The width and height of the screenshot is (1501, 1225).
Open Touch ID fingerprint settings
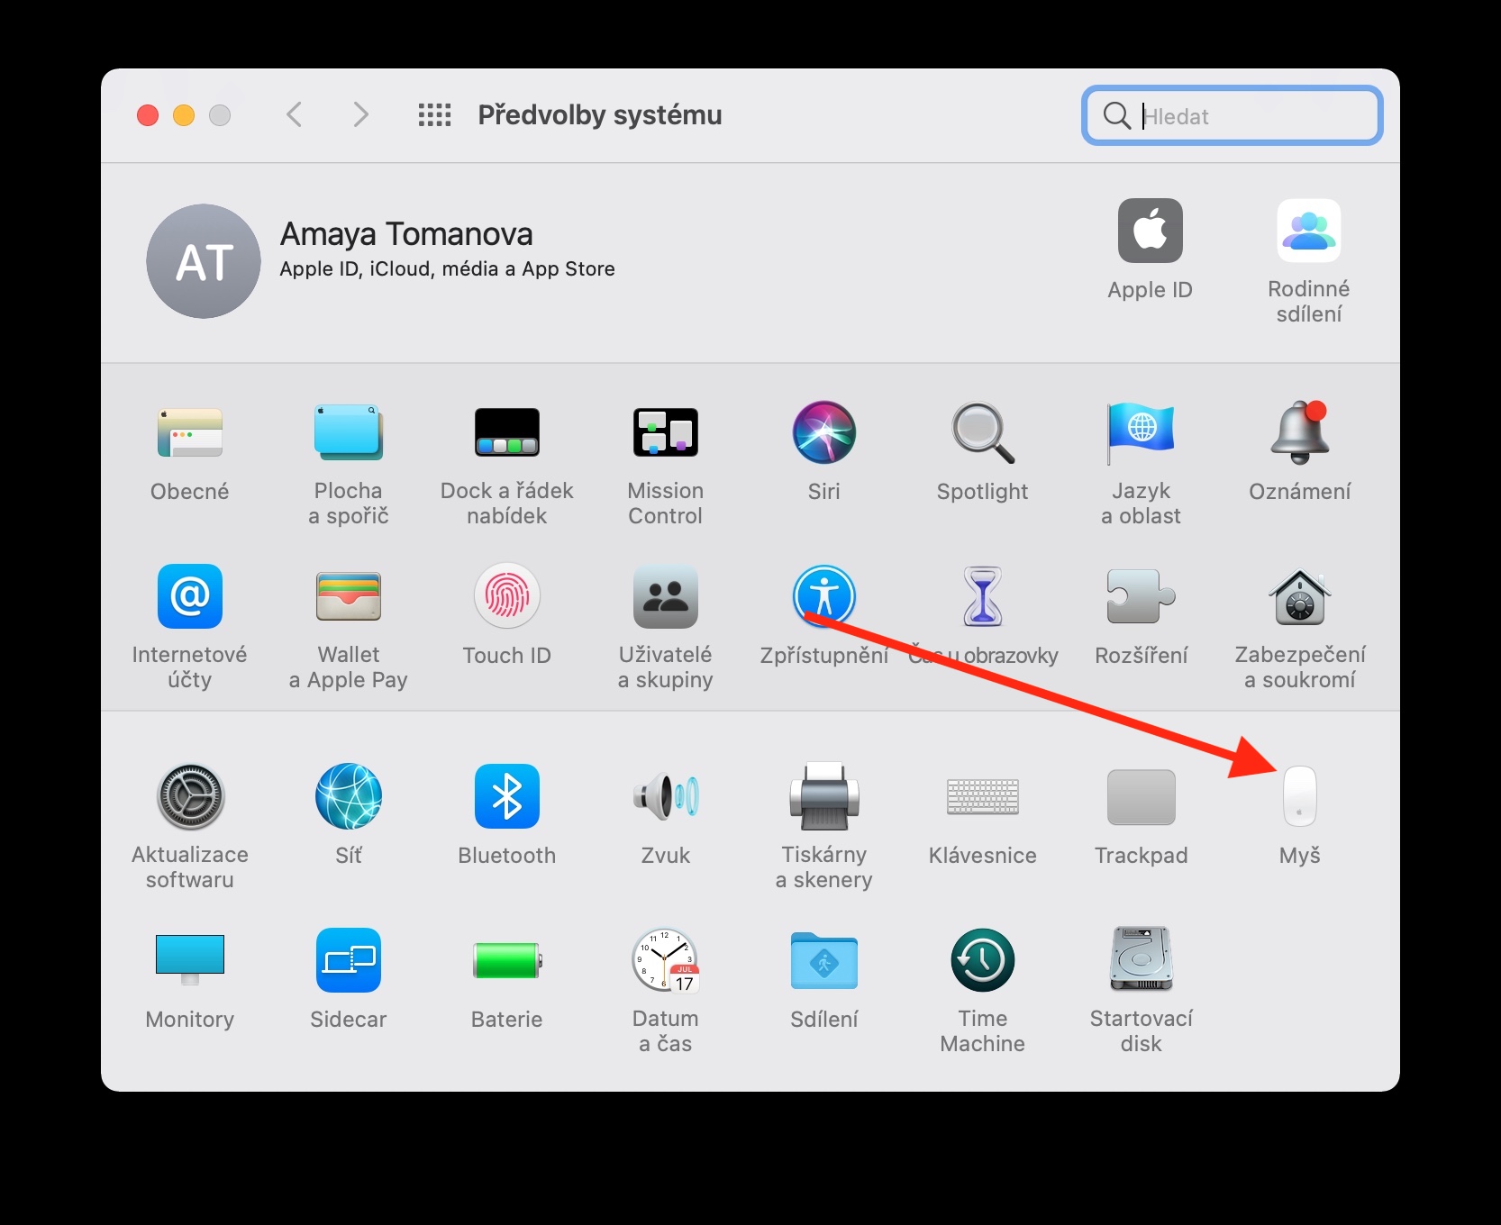(x=507, y=596)
